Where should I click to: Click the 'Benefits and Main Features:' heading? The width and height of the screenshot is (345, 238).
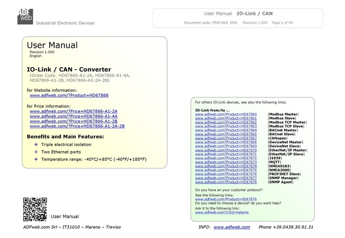(x=65, y=136)
